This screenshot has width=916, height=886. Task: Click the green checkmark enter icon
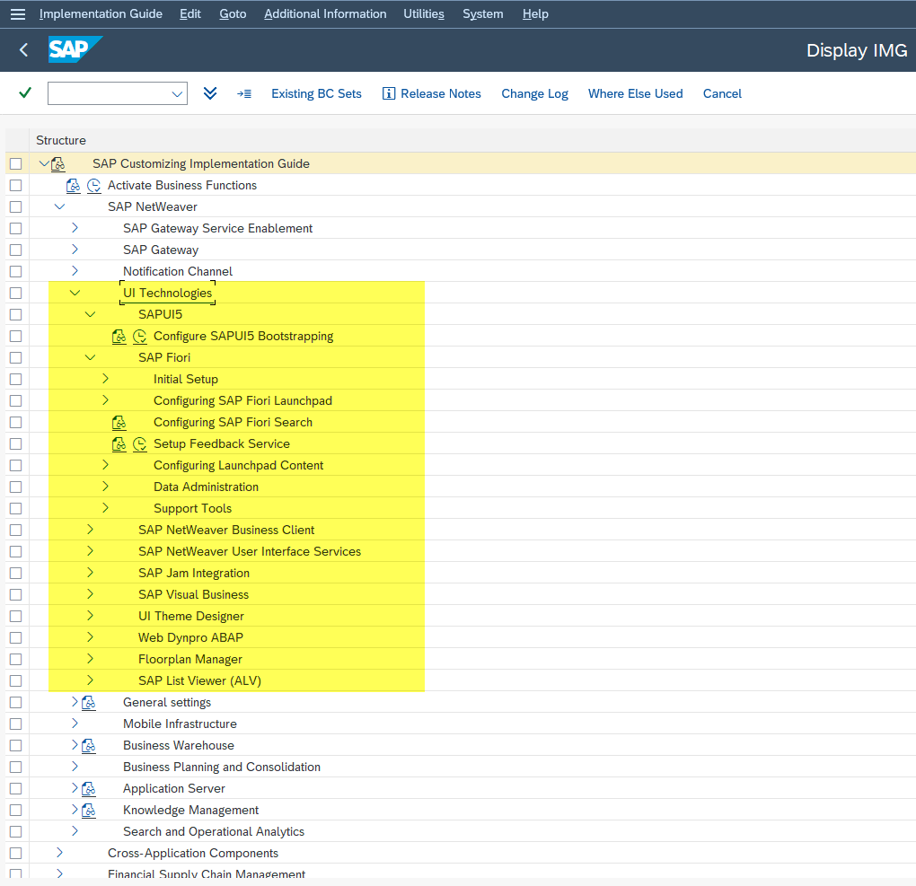pyautogui.click(x=25, y=92)
